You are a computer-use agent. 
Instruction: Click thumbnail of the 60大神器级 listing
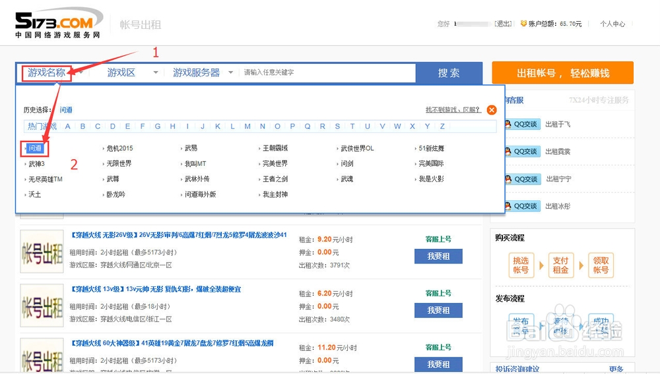42,355
